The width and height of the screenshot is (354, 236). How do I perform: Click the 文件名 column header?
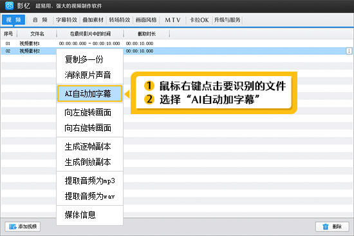[x=37, y=34]
